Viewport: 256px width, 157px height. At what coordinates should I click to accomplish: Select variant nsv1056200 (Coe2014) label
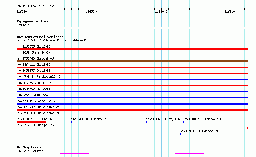(35, 89)
